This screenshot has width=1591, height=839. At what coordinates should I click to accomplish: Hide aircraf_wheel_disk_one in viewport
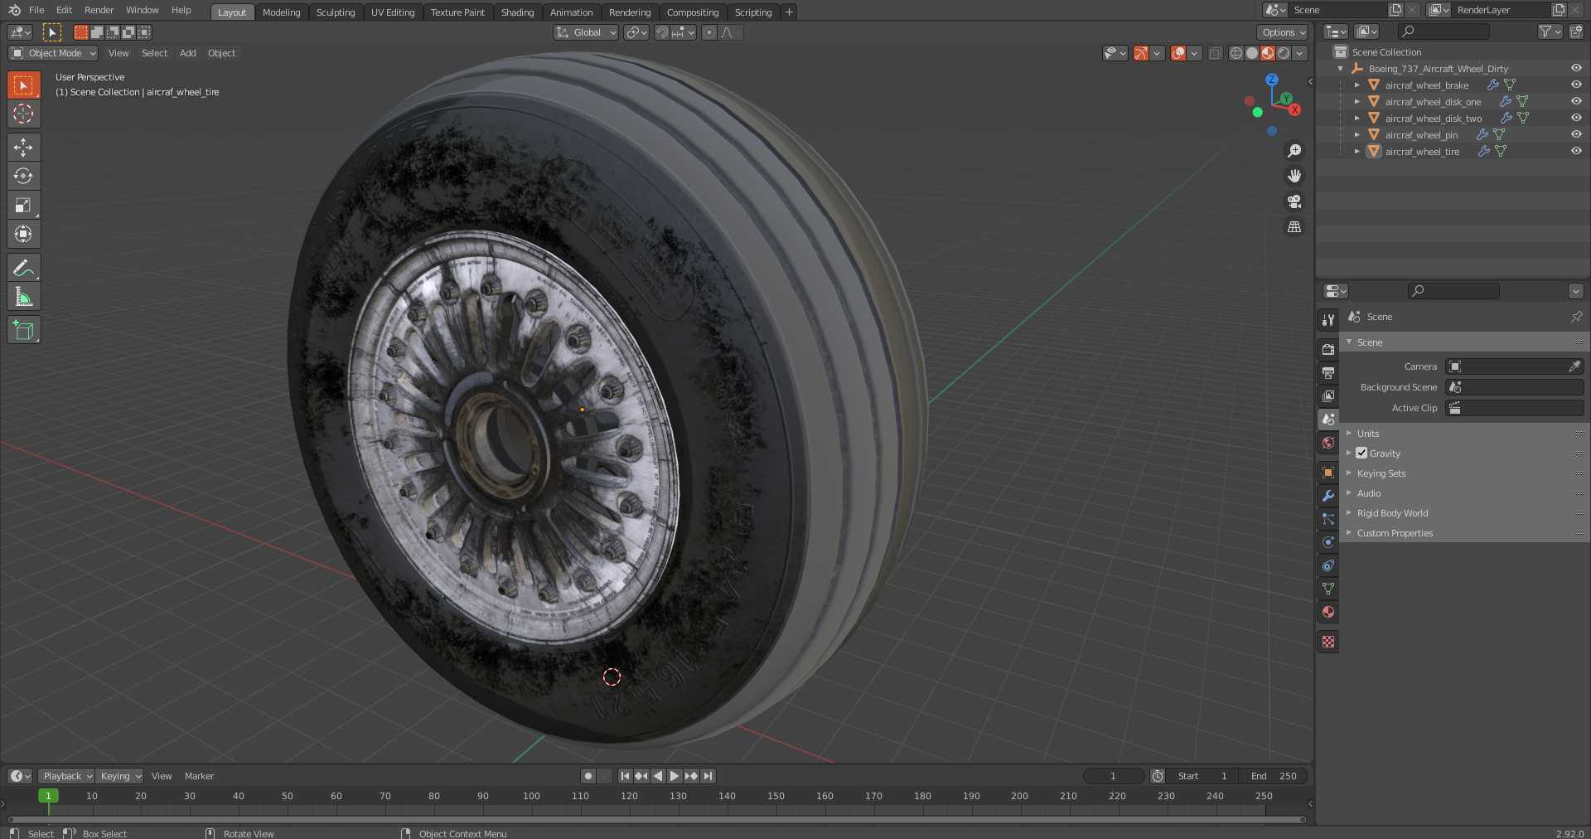1576,101
